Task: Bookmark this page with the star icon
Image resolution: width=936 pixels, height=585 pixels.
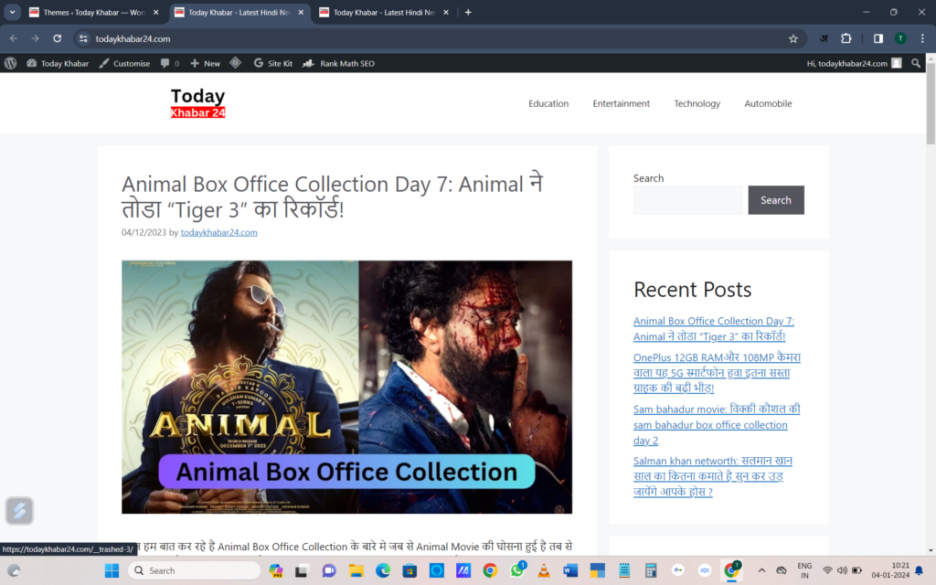Action: [x=793, y=38]
